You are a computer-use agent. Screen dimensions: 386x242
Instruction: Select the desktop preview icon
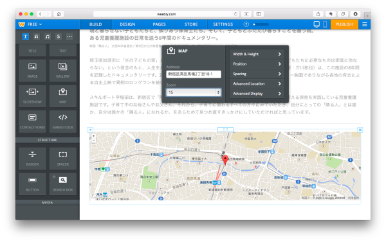point(317,24)
